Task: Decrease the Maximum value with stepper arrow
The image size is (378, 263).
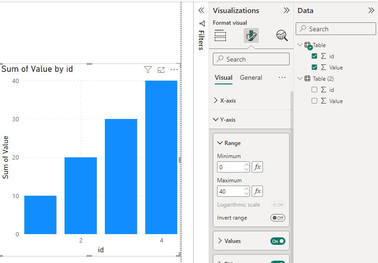Action: click(x=247, y=194)
